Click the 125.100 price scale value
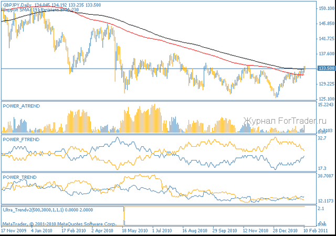Viewport: 336px width, 236px height. click(327, 99)
